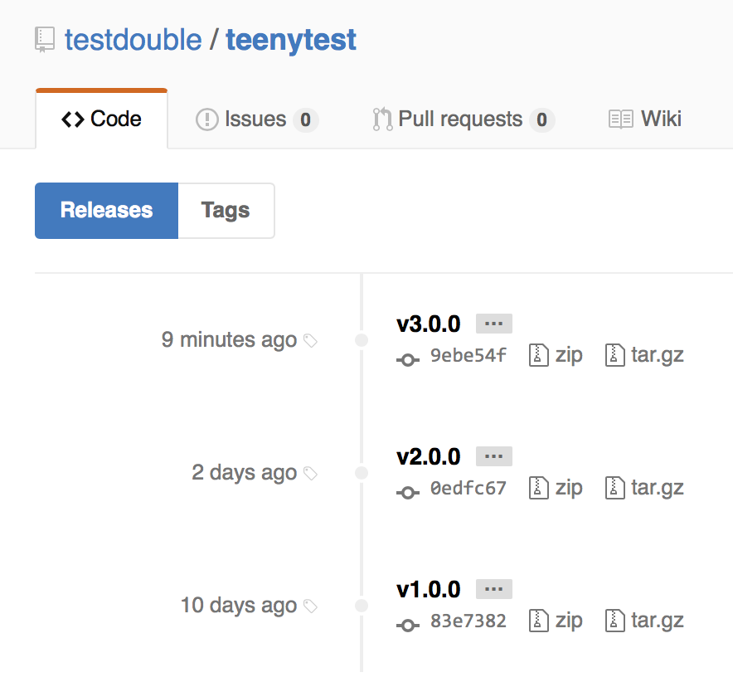Open the v2.0.0 release title
733x682 pixels.
pos(429,456)
